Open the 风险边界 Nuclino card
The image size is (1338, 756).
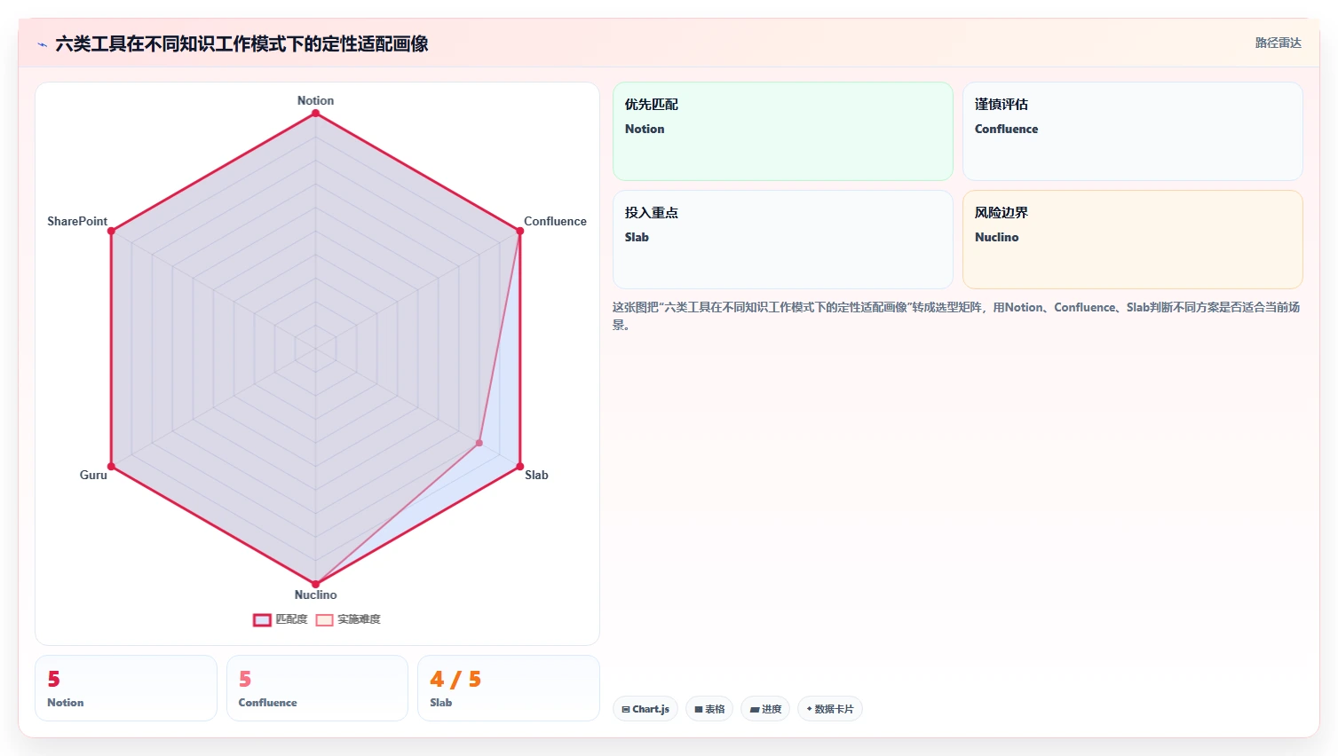click(1132, 240)
